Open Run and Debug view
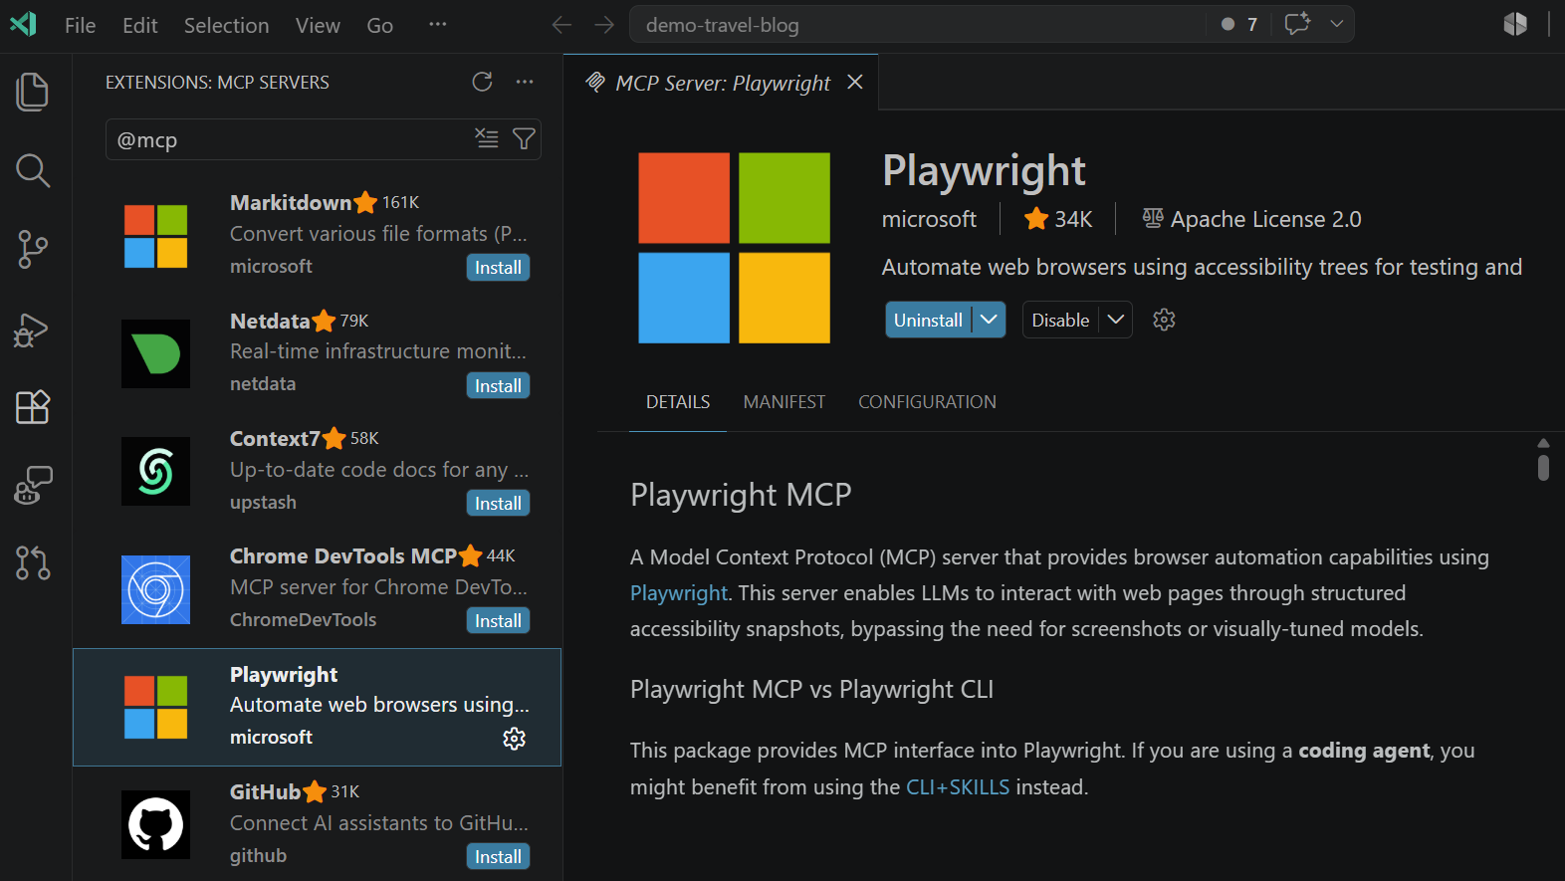The height and width of the screenshot is (881, 1565). [x=33, y=329]
